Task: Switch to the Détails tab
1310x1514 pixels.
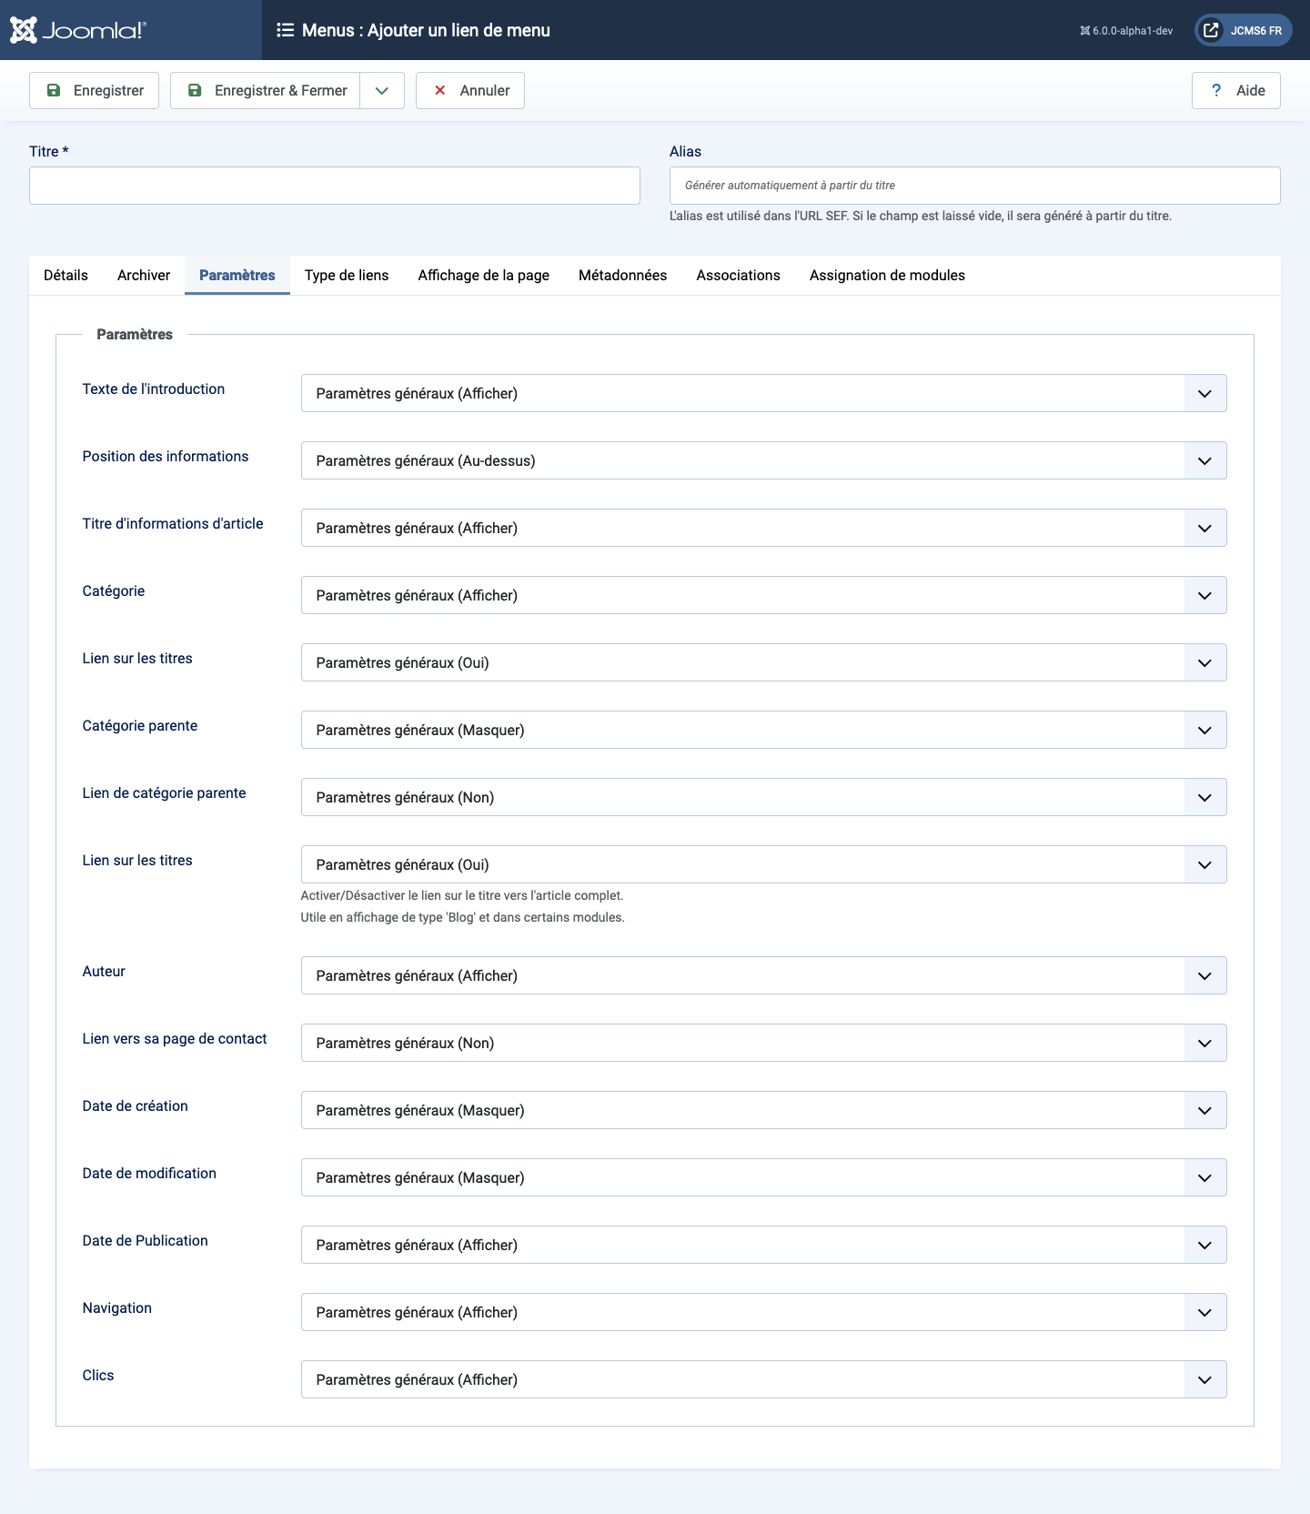Action: (x=65, y=275)
